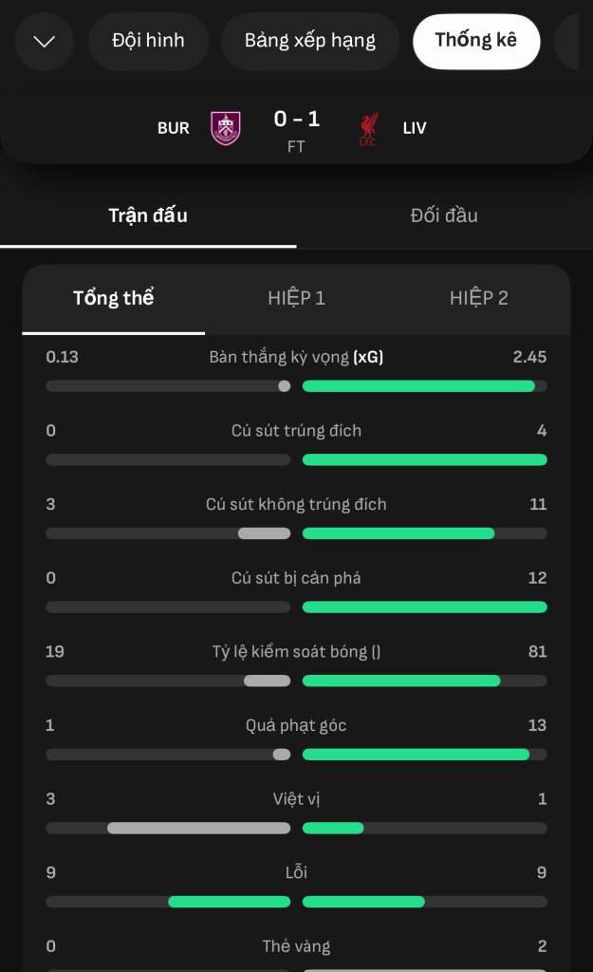Screen dimensions: 593x972
Task: Tap the Quả phạt góc stat row label
Action: pos(296,725)
